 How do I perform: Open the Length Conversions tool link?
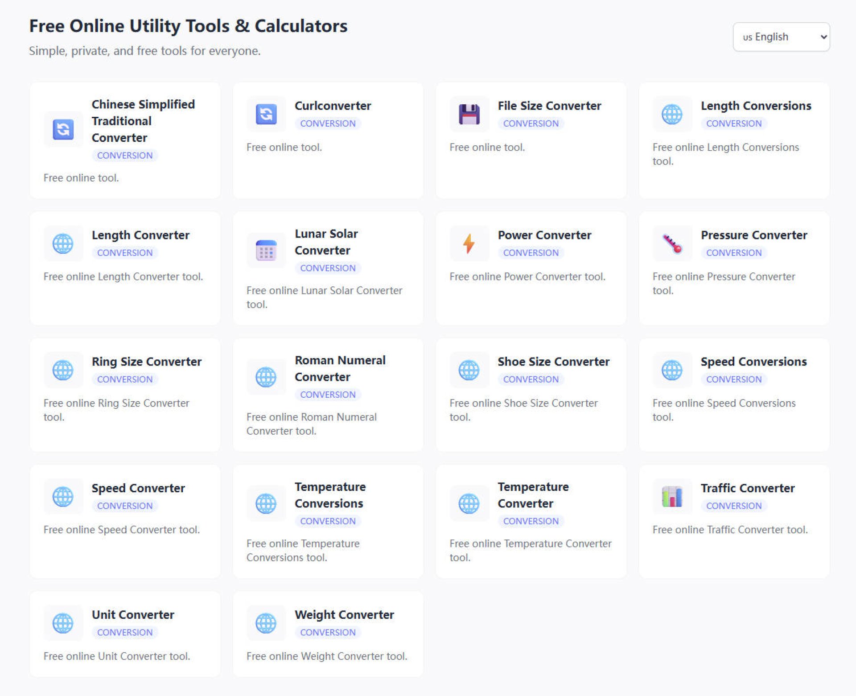point(755,106)
